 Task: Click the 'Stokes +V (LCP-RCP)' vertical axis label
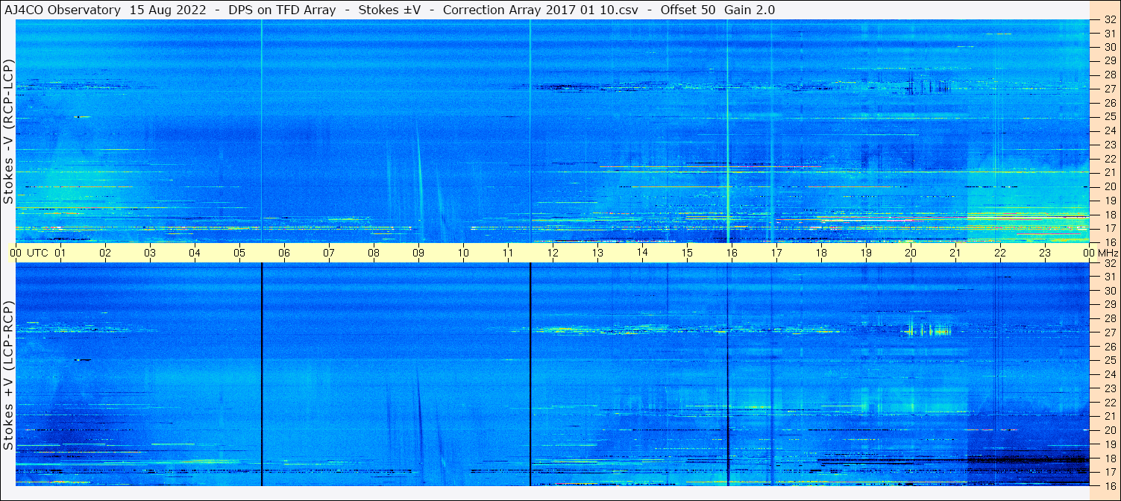(x=8, y=376)
